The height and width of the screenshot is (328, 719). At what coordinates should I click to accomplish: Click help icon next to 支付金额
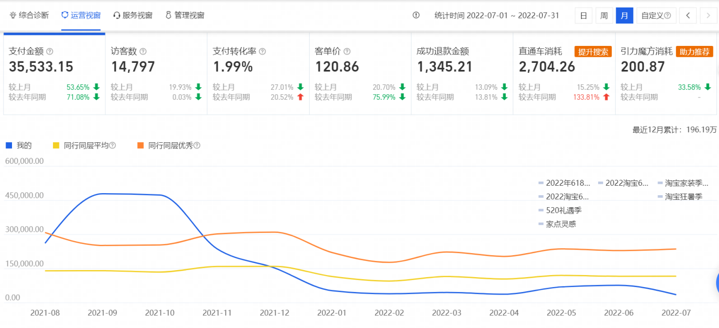click(50, 51)
